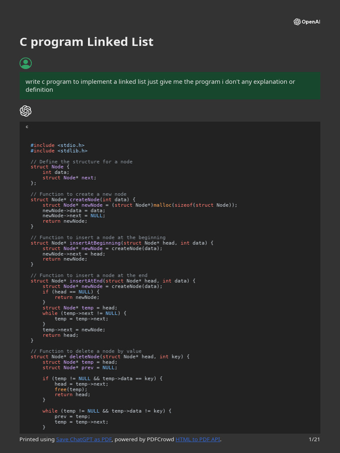Click the OpenAI logo in the header

coord(306,22)
